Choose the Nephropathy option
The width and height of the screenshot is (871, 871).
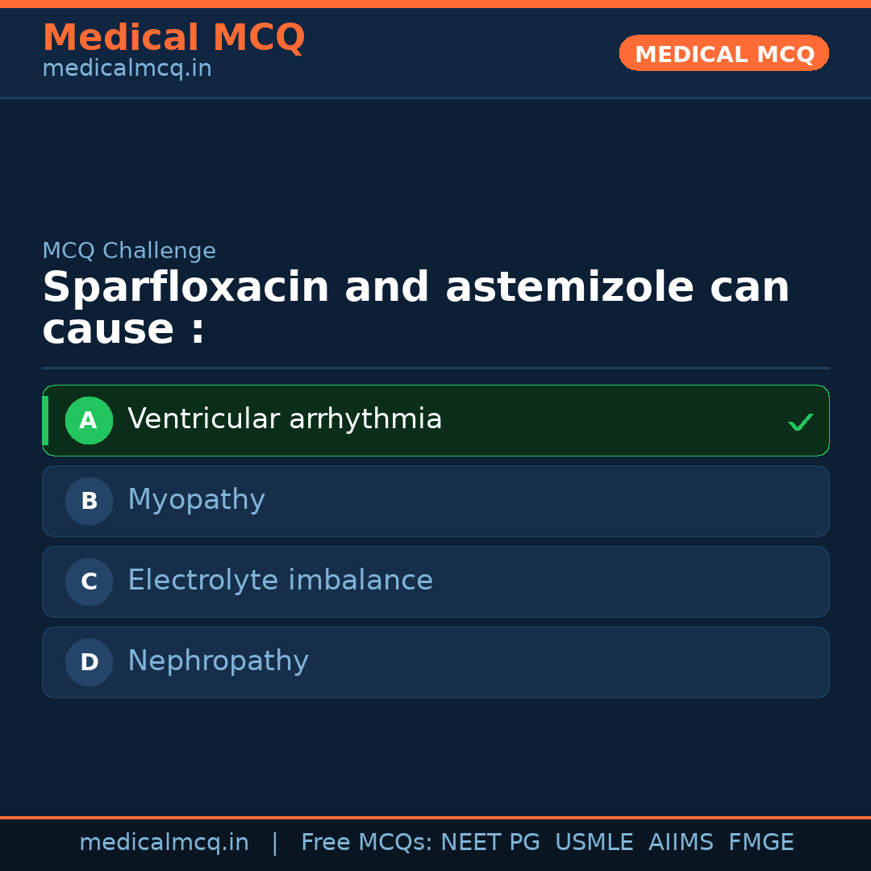(x=218, y=661)
